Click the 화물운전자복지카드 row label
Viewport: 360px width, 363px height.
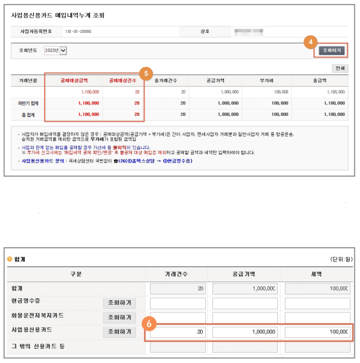pyautogui.click(x=38, y=315)
